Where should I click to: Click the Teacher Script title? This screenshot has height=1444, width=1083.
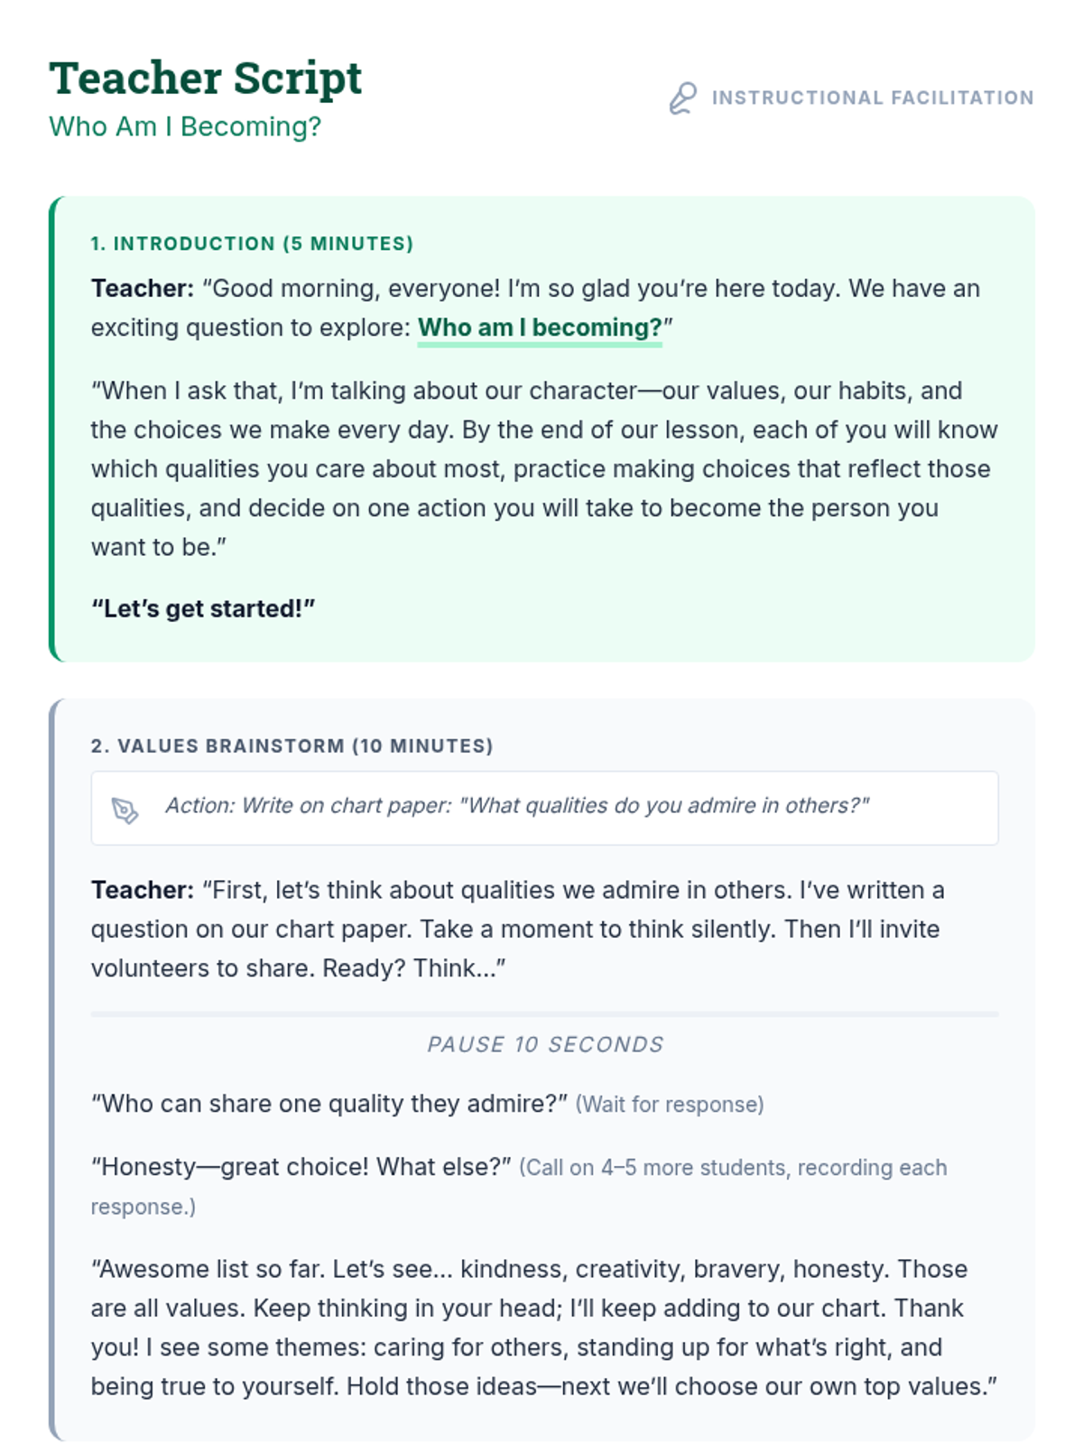(x=206, y=79)
